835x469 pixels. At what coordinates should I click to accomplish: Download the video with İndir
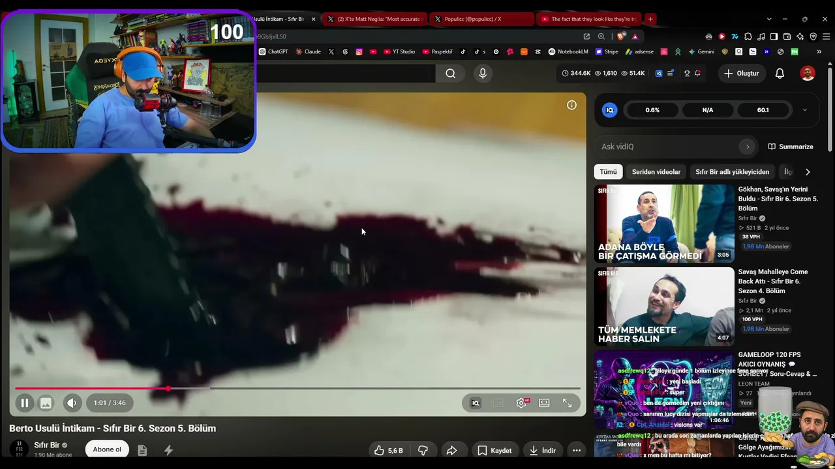(x=543, y=450)
